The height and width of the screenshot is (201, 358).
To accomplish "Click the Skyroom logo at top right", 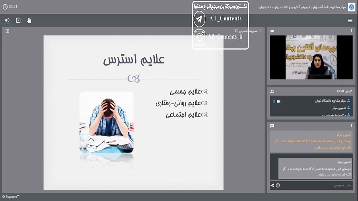I will [351, 7].
